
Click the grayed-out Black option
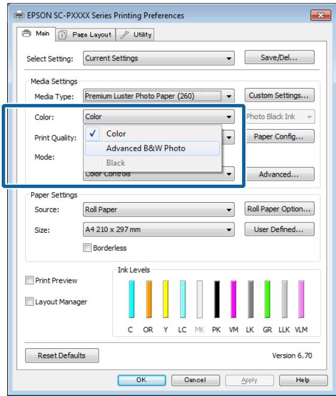click(x=152, y=163)
